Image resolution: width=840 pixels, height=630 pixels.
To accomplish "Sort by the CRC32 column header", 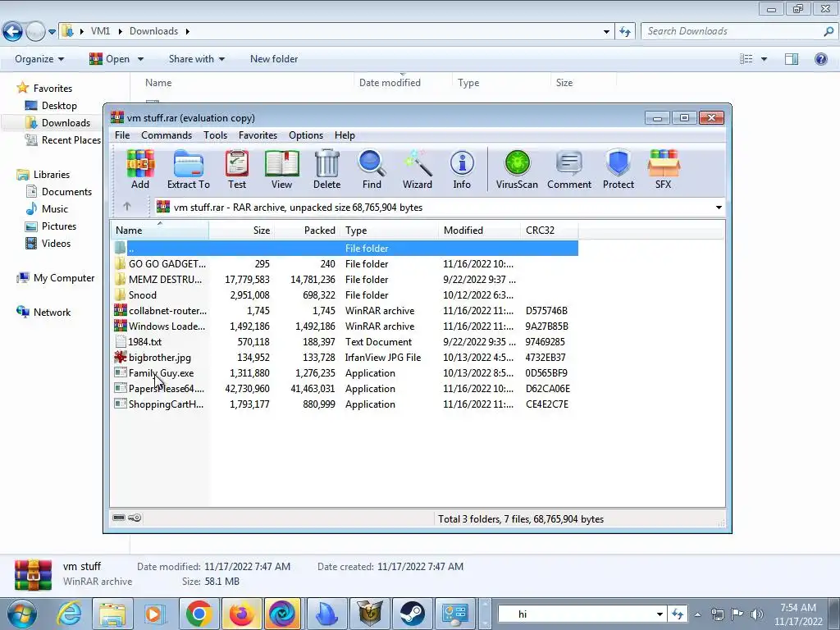I will click(549, 231).
